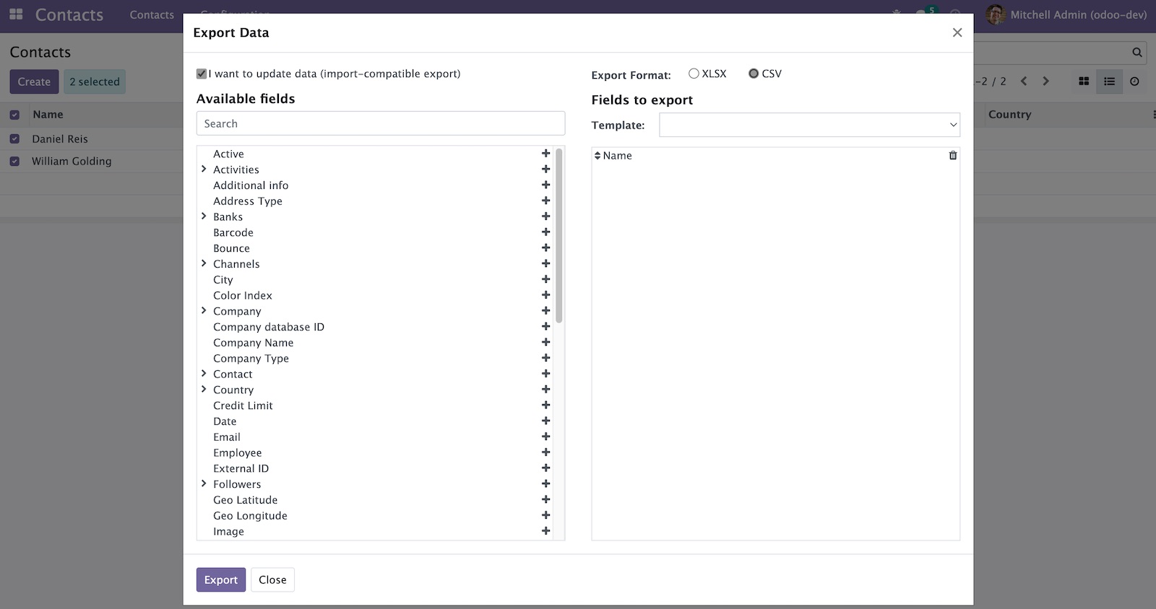Toggle import-compatible export checkbox
Viewport: 1156px width, 609px height.
click(x=202, y=74)
